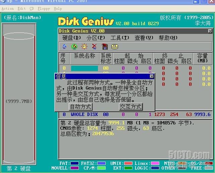Screen dimensions: 215x173
Task: Click the author name 李大海
Action: [x=203, y=23]
